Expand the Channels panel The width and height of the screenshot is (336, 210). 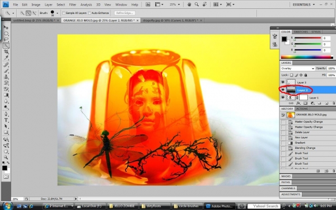click(x=288, y=188)
